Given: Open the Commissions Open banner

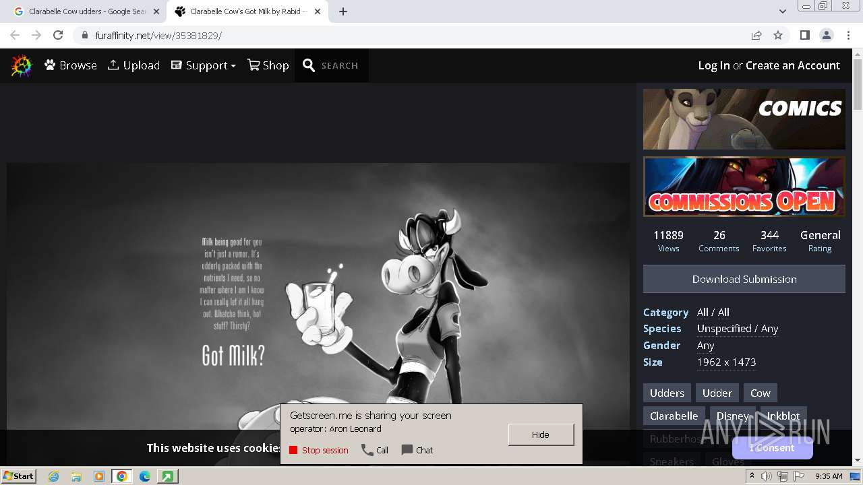Looking at the screenshot, I should click(x=744, y=187).
